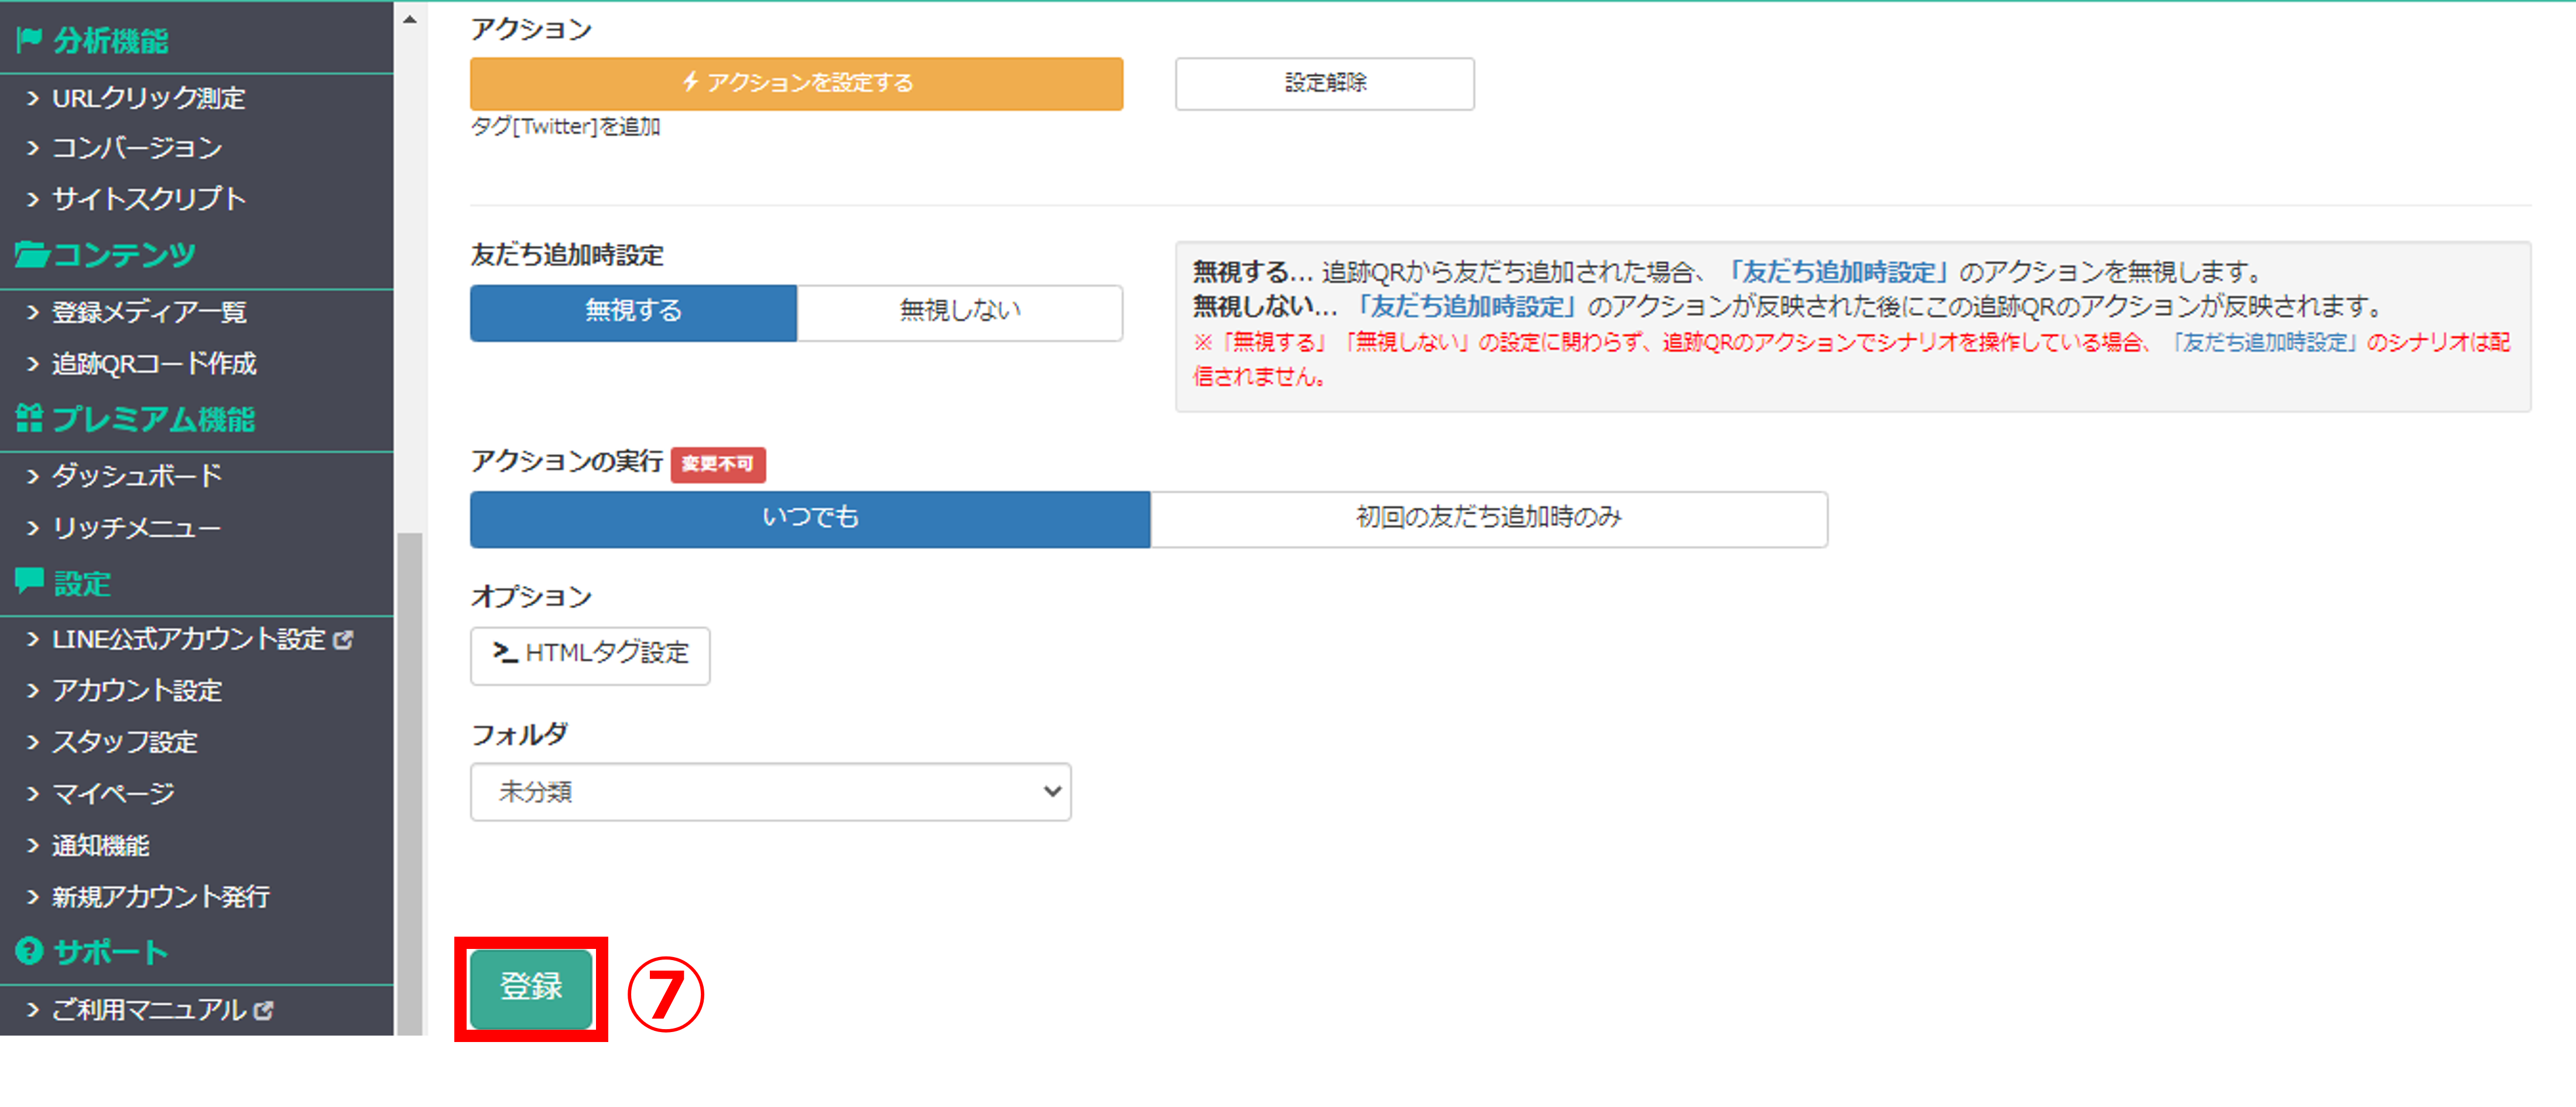Select 無視する for 友だち追加時設定

pyautogui.click(x=633, y=312)
